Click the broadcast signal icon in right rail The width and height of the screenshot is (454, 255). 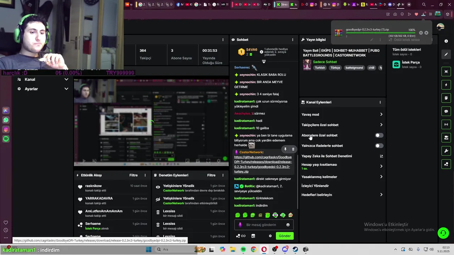click(x=446, y=125)
